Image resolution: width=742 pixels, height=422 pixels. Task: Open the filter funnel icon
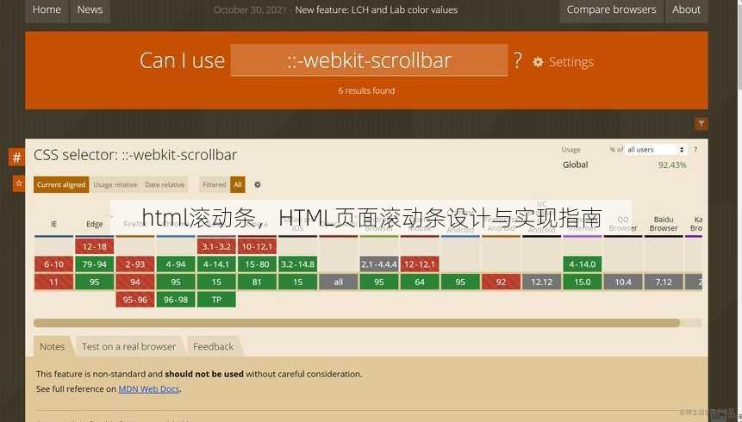(x=701, y=123)
